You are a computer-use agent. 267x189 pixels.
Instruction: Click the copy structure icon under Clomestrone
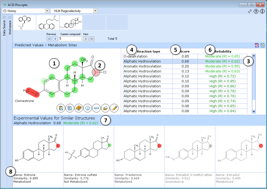pos(70,108)
